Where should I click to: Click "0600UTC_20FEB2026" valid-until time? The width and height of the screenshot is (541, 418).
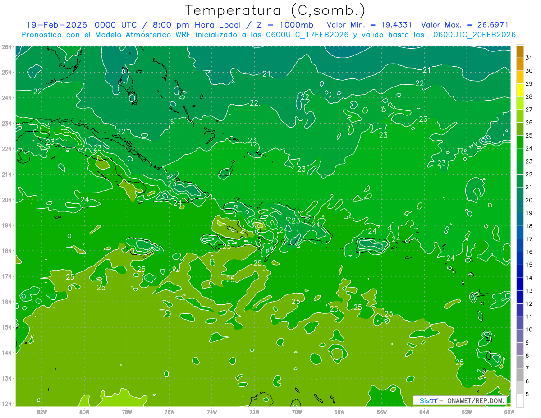(474, 35)
